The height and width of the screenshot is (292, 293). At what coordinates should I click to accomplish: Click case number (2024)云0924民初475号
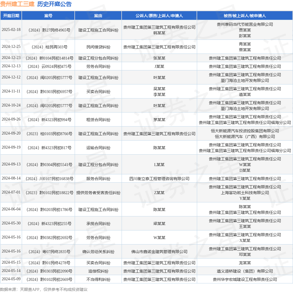[x=48, y=66]
